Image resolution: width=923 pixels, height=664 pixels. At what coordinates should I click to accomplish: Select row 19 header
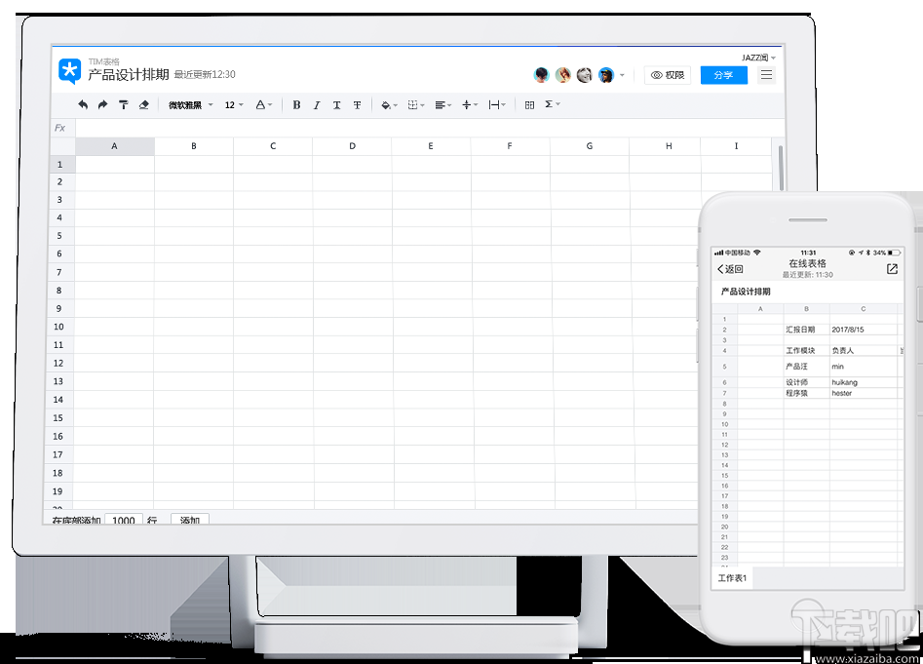click(58, 491)
